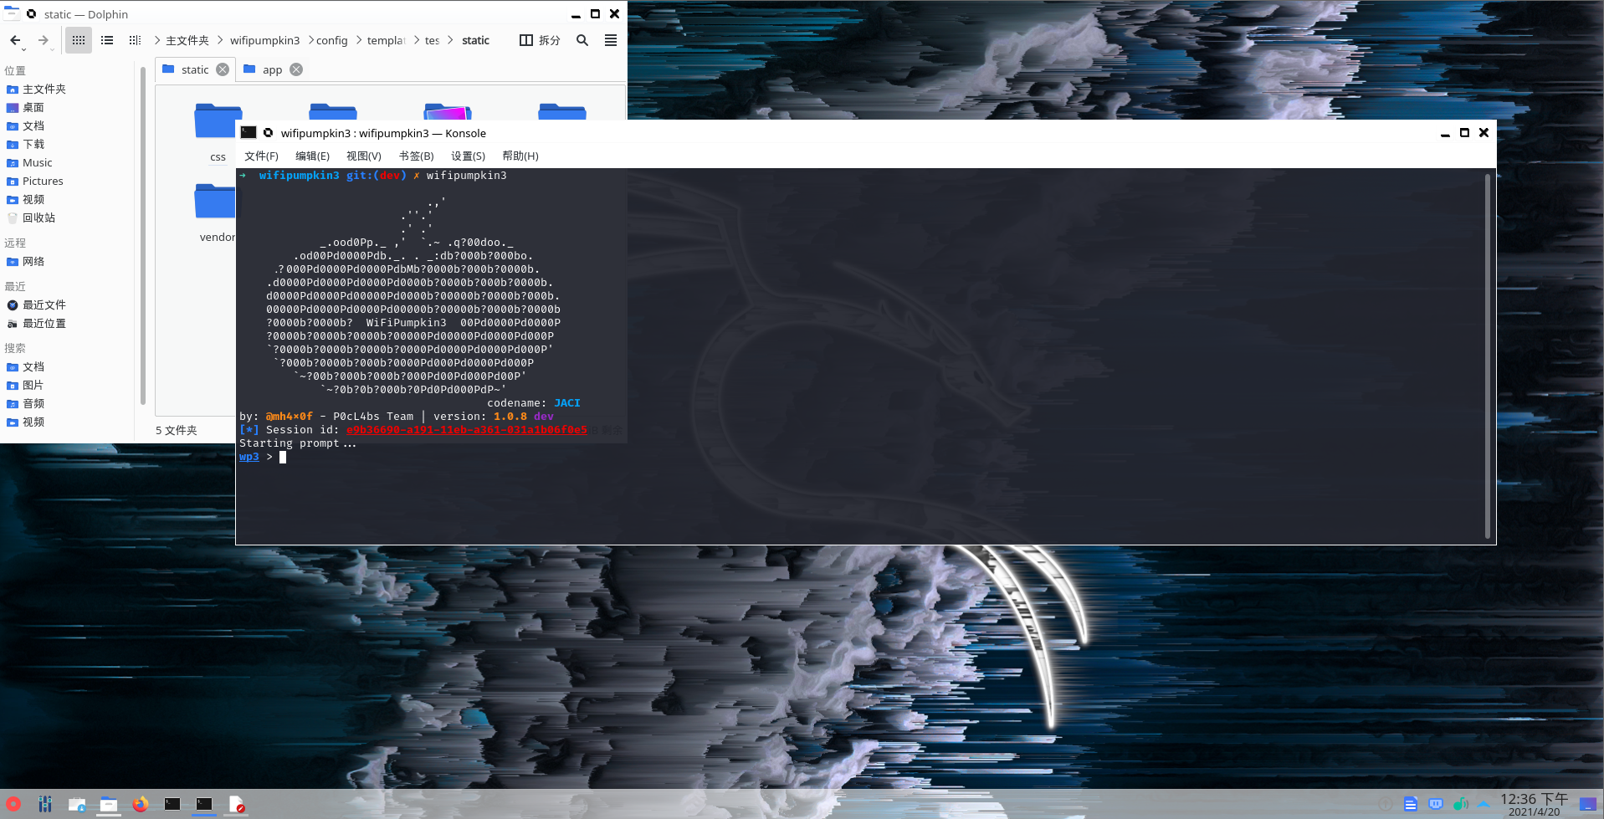Go back in Dolphin file manager
This screenshot has width=1604, height=819.
(x=15, y=40)
